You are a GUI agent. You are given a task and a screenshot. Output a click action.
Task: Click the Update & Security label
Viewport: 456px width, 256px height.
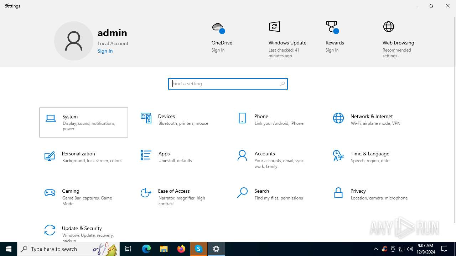(82, 228)
